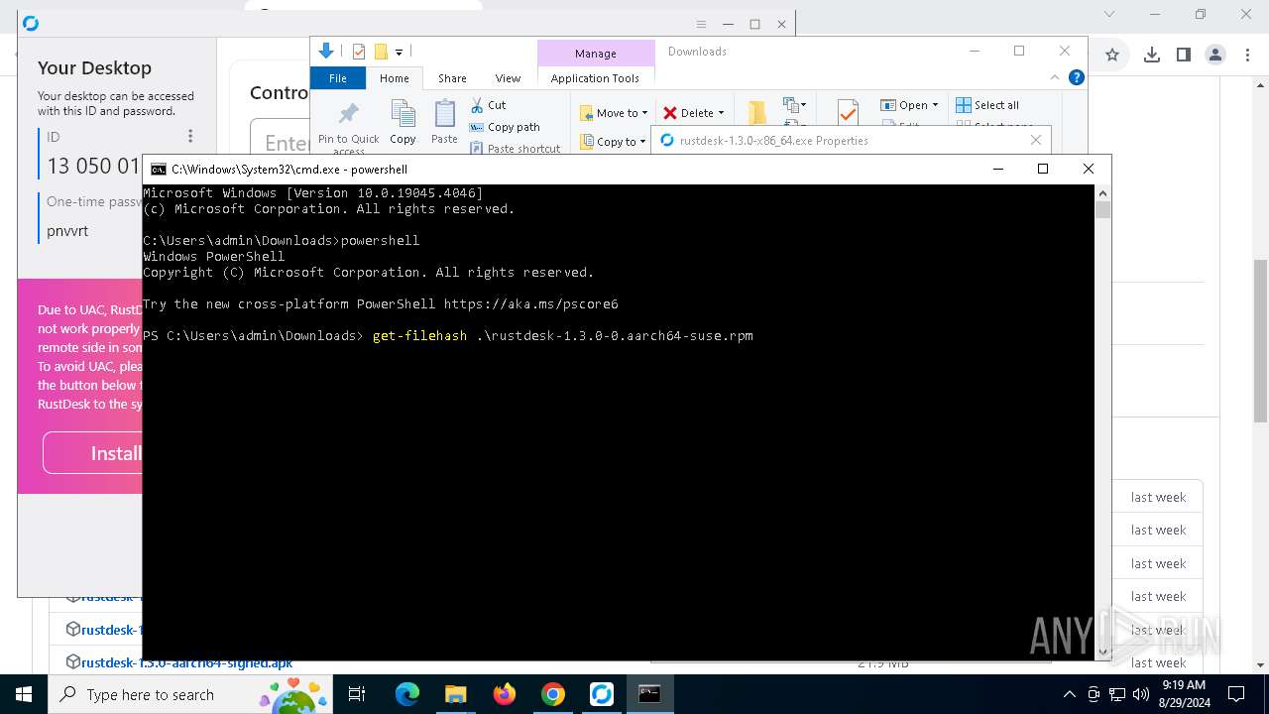Image resolution: width=1269 pixels, height=714 pixels.
Task: Show hidden system tray icons
Action: 1069,694
